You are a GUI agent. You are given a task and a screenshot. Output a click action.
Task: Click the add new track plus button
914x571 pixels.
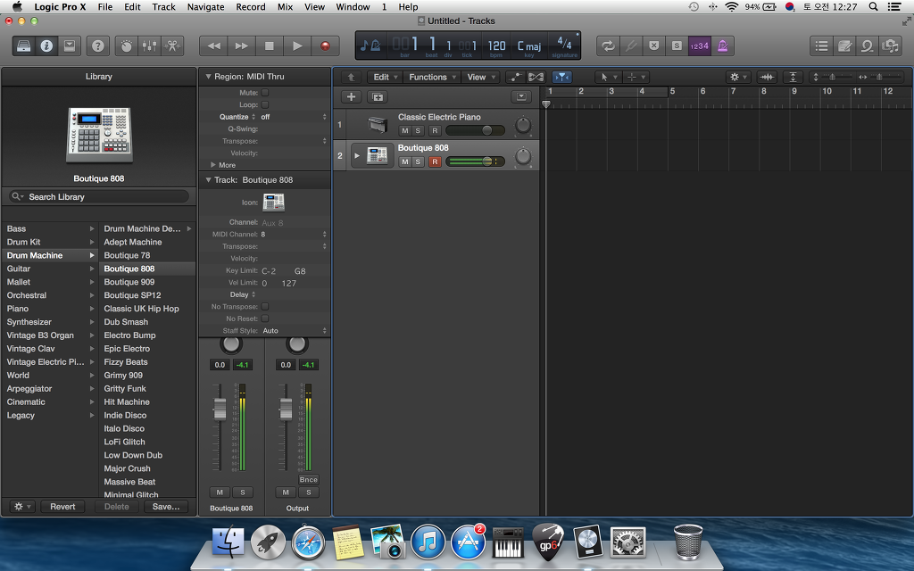[x=352, y=97]
